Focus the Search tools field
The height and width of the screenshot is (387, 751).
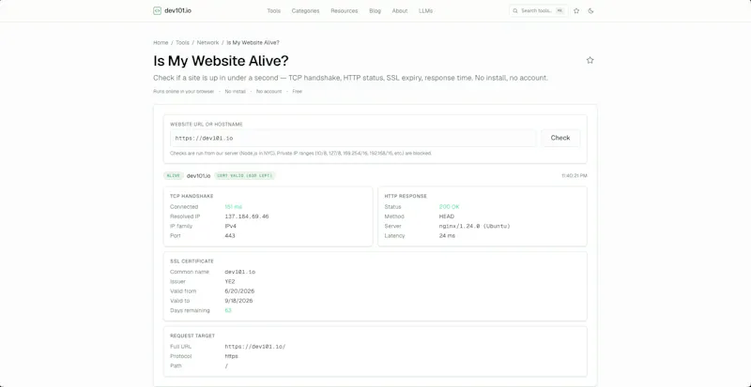click(x=538, y=10)
